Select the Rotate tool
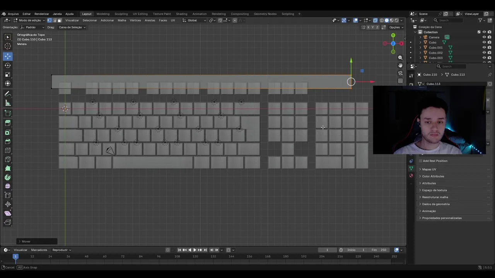This screenshot has width=495, height=278. click(8, 65)
